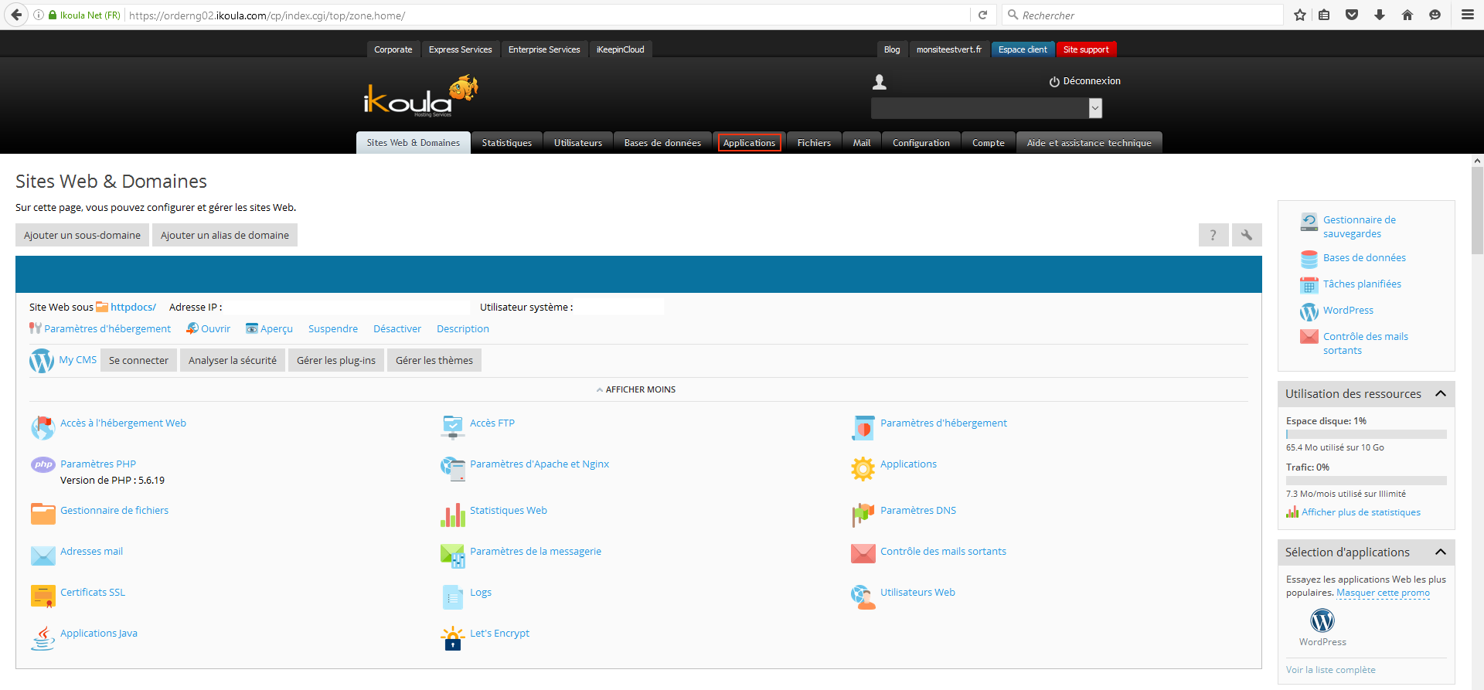The image size is (1484, 690).
Task: Click the wrench settings icon button
Action: [1247, 235]
